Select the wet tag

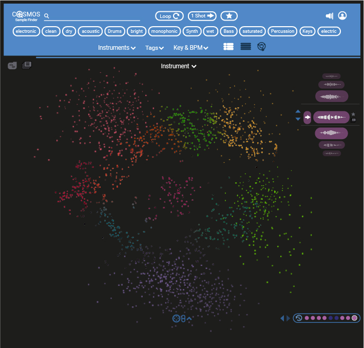click(210, 31)
